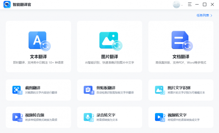
Task: Click the 文档翻译 document icon
Action: click(x=182, y=41)
